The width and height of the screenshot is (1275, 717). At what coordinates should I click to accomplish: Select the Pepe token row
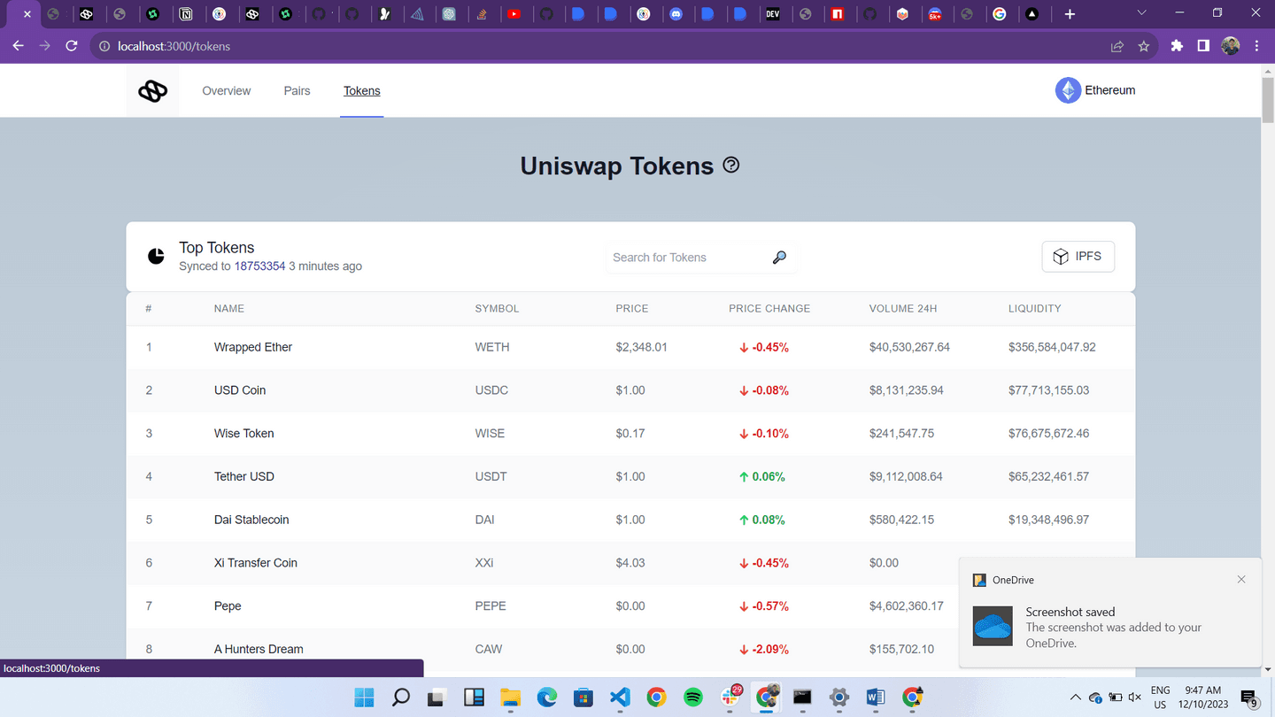630,606
